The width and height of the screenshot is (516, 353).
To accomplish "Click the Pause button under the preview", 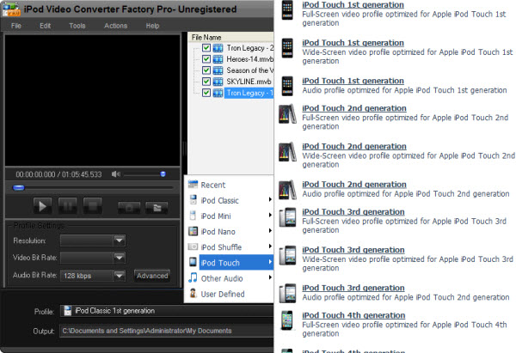I will point(67,206).
